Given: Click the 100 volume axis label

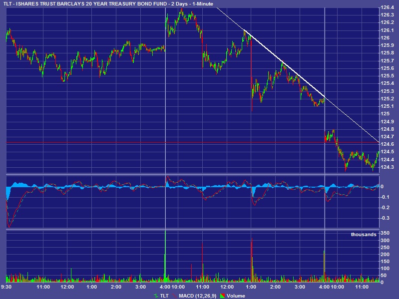Looking at the screenshot, I should pyautogui.click(x=385, y=268).
